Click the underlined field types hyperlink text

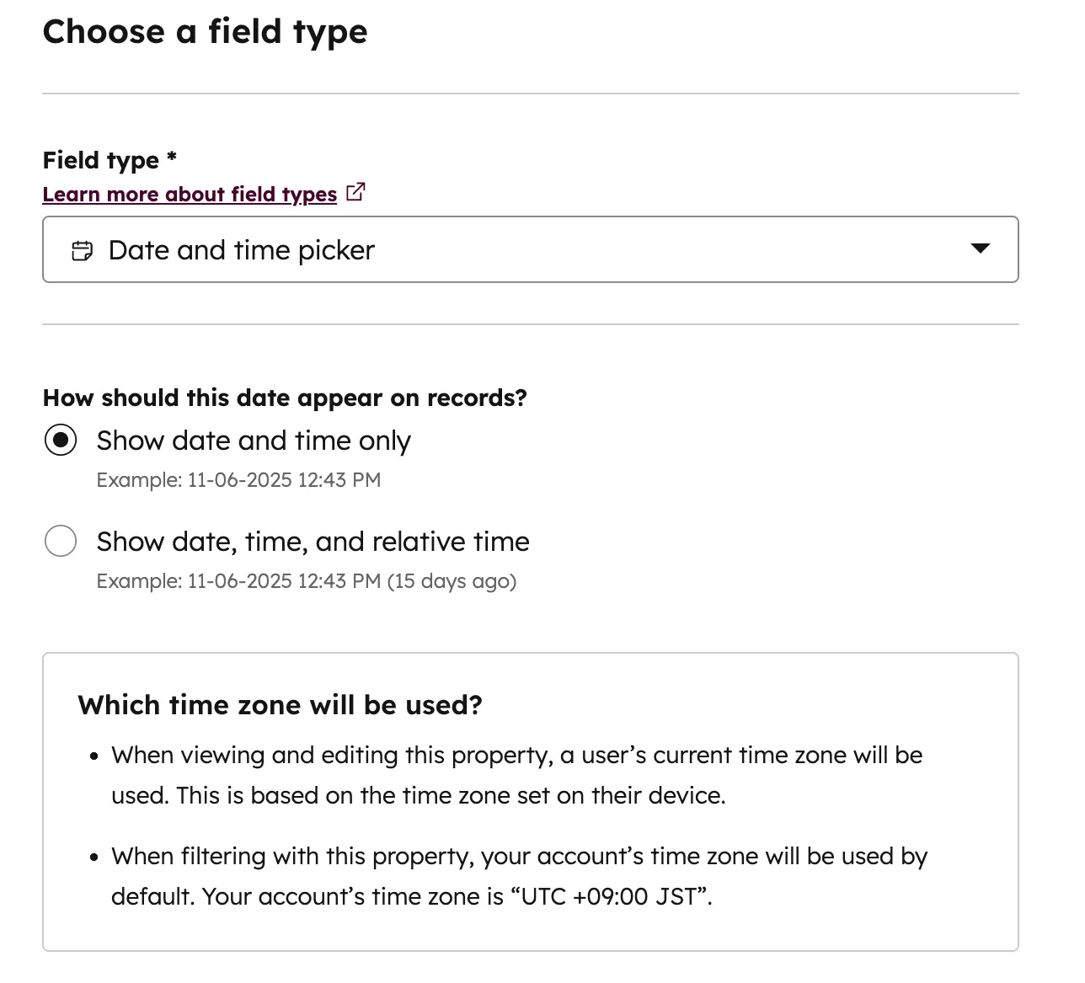(x=189, y=194)
